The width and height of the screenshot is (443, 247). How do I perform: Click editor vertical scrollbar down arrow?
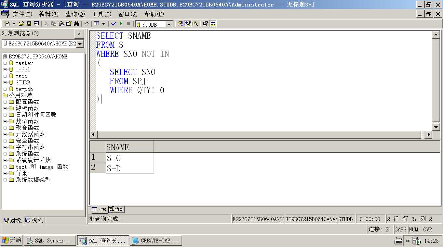pos(436,127)
